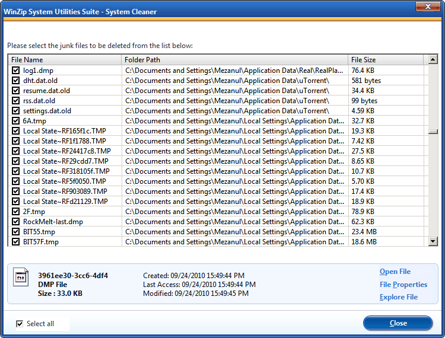This screenshot has height=338, width=445.
Task: Select the BIT55.tmp file name
Action: 39,232
